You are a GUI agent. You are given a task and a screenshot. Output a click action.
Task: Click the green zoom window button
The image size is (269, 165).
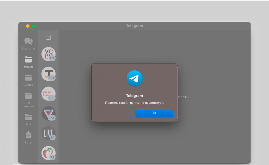[34, 26]
